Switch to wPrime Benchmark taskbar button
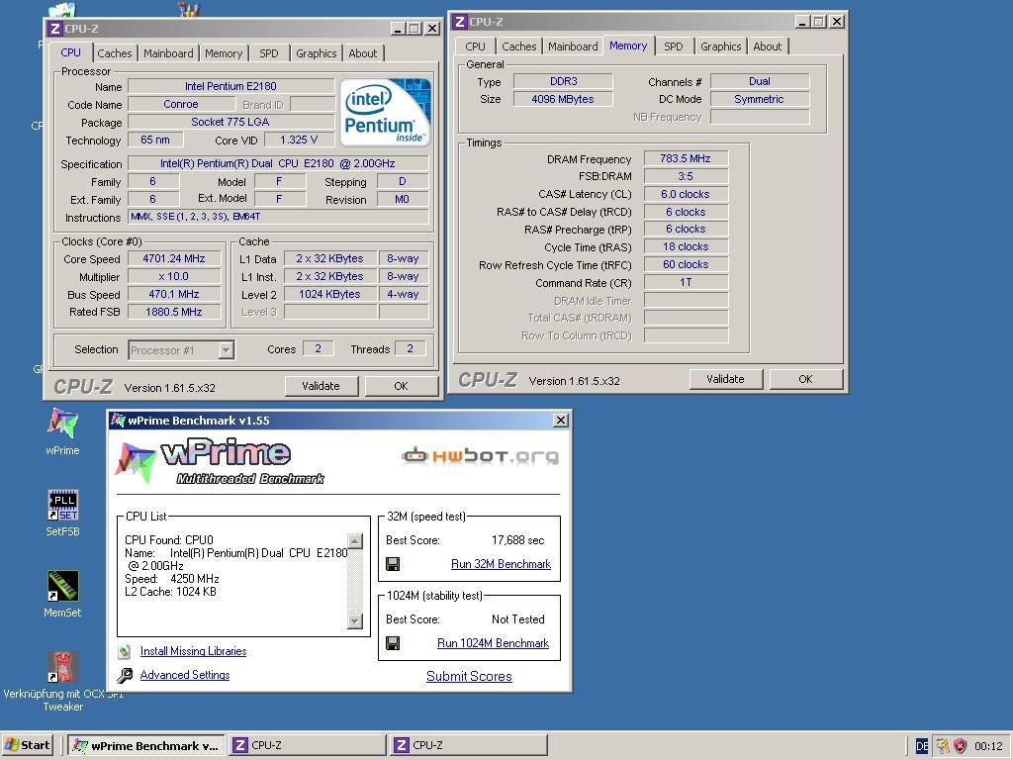Screen dimensions: 1013x760 pyautogui.click(x=146, y=746)
